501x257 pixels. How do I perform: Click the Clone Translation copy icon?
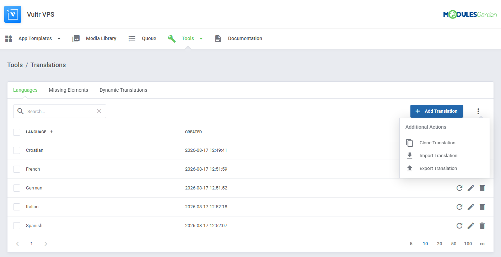tap(410, 143)
